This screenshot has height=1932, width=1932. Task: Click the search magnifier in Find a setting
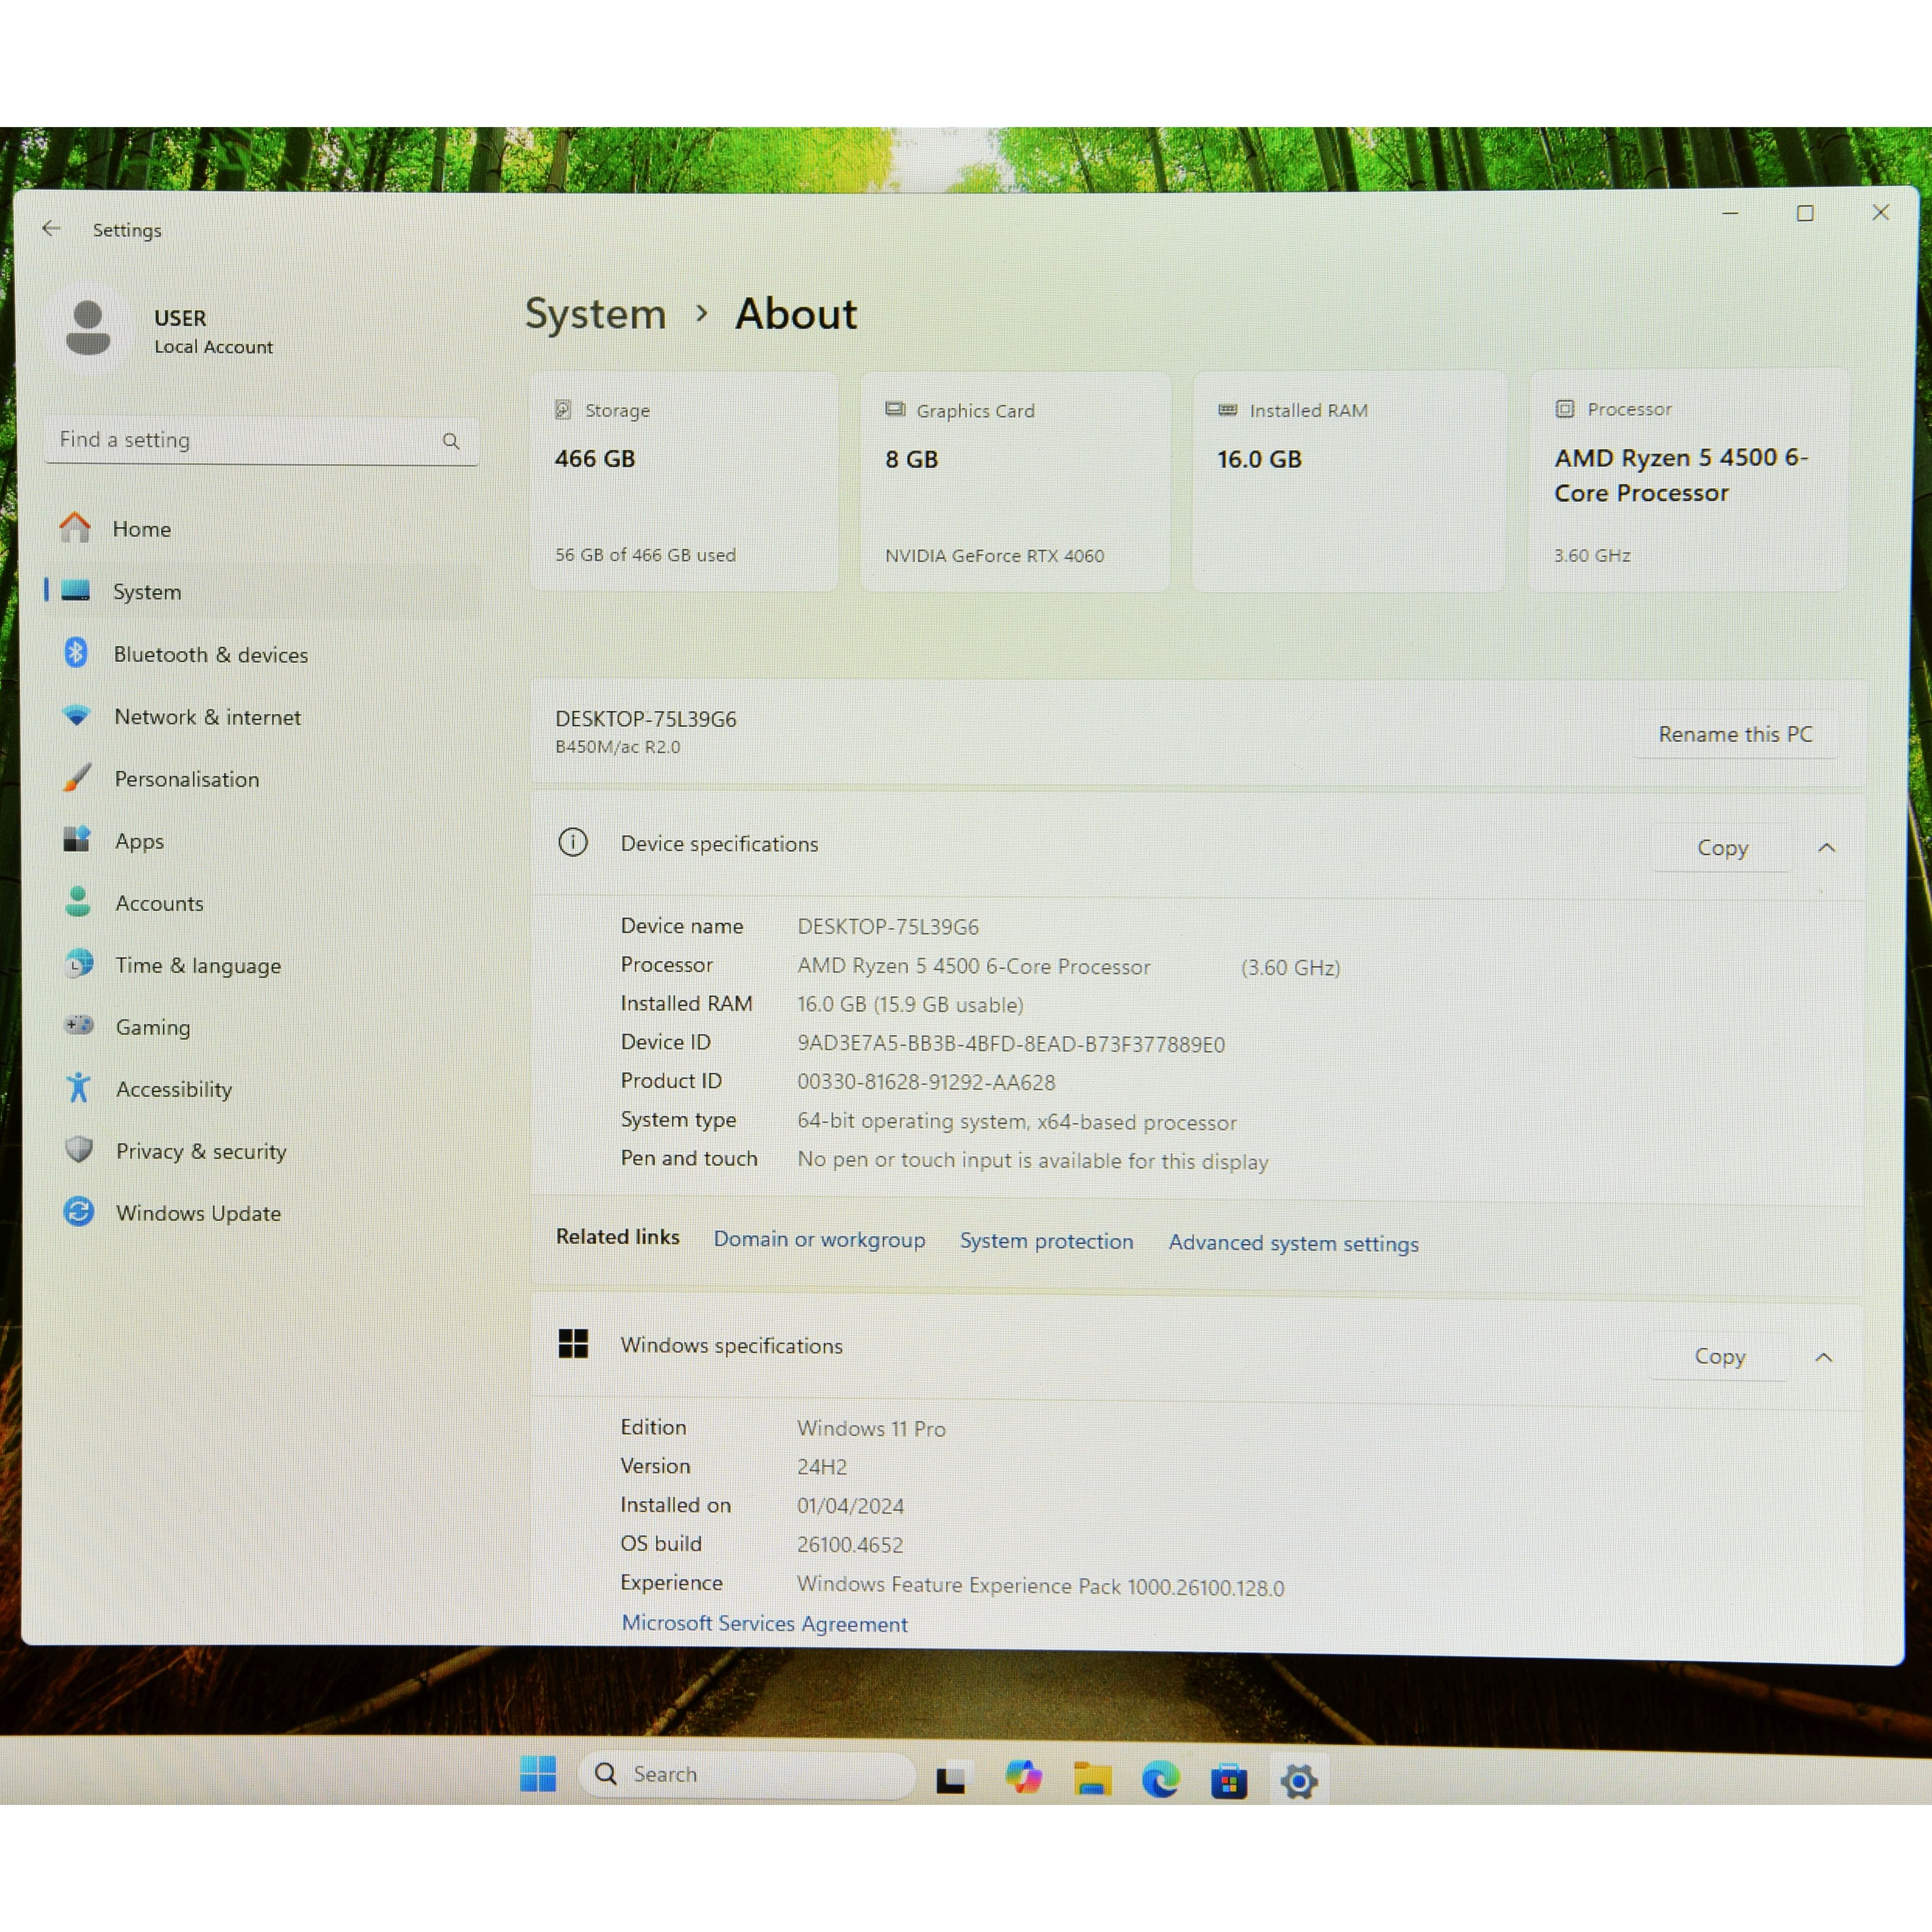pyautogui.click(x=451, y=441)
